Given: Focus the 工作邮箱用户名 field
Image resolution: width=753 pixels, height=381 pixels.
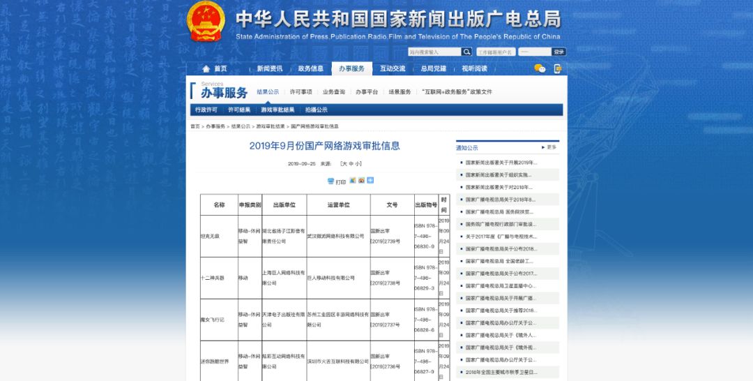Looking at the screenshot, I should click(x=496, y=52).
